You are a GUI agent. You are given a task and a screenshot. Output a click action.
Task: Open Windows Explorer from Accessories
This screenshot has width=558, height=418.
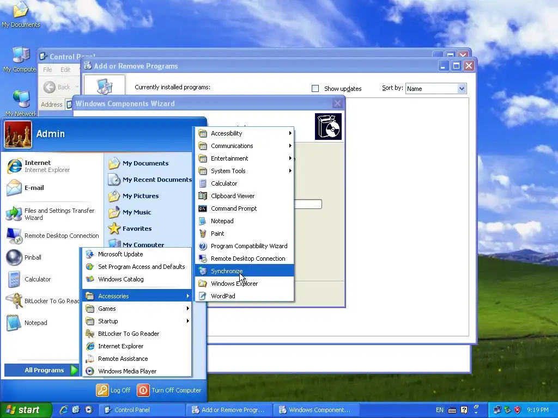245,283
